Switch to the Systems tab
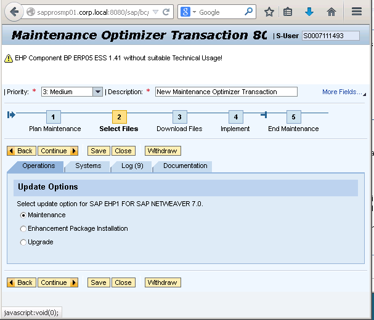Viewport: 374px width, 320px height. pos(88,166)
